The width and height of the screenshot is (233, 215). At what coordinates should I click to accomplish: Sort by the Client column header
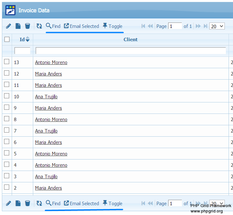point(131,39)
